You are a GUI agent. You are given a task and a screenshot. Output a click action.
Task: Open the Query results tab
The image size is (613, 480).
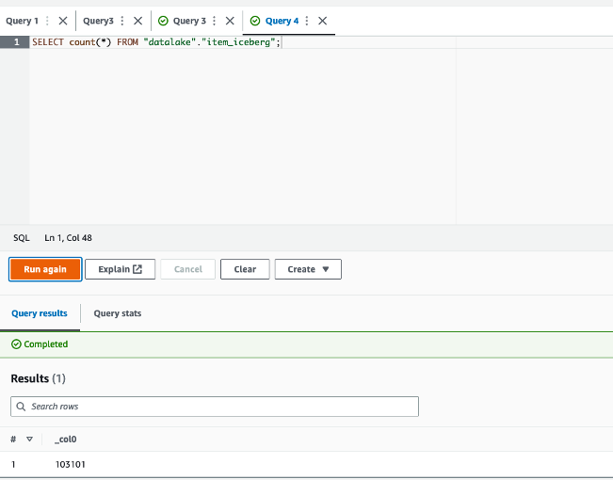click(x=40, y=313)
